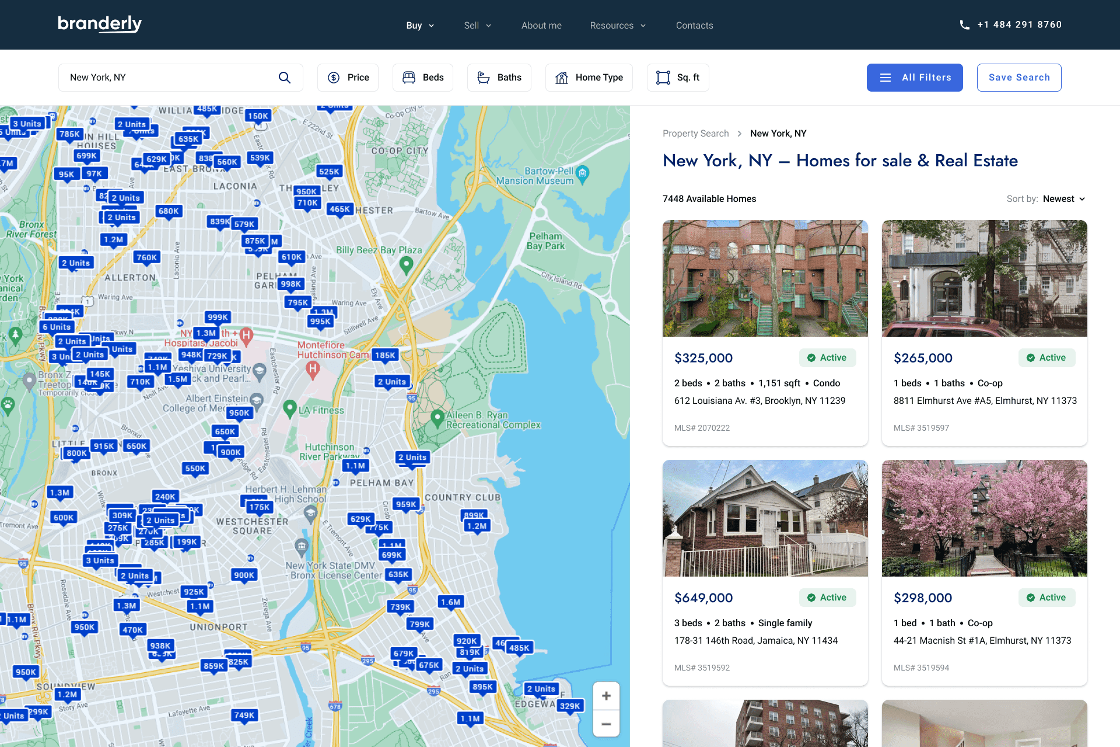This screenshot has width=1120, height=747.
Task: Open the $649,000 listing photo
Action: click(765, 518)
